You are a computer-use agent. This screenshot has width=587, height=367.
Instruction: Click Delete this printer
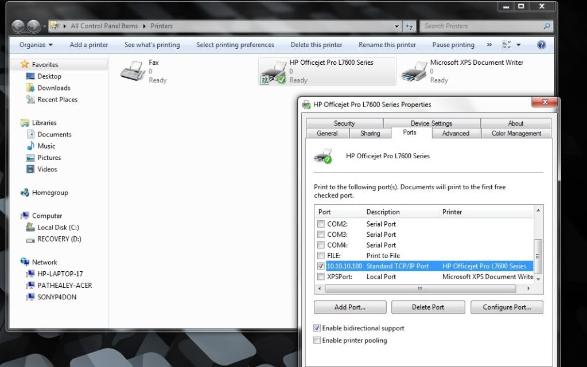click(x=316, y=45)
